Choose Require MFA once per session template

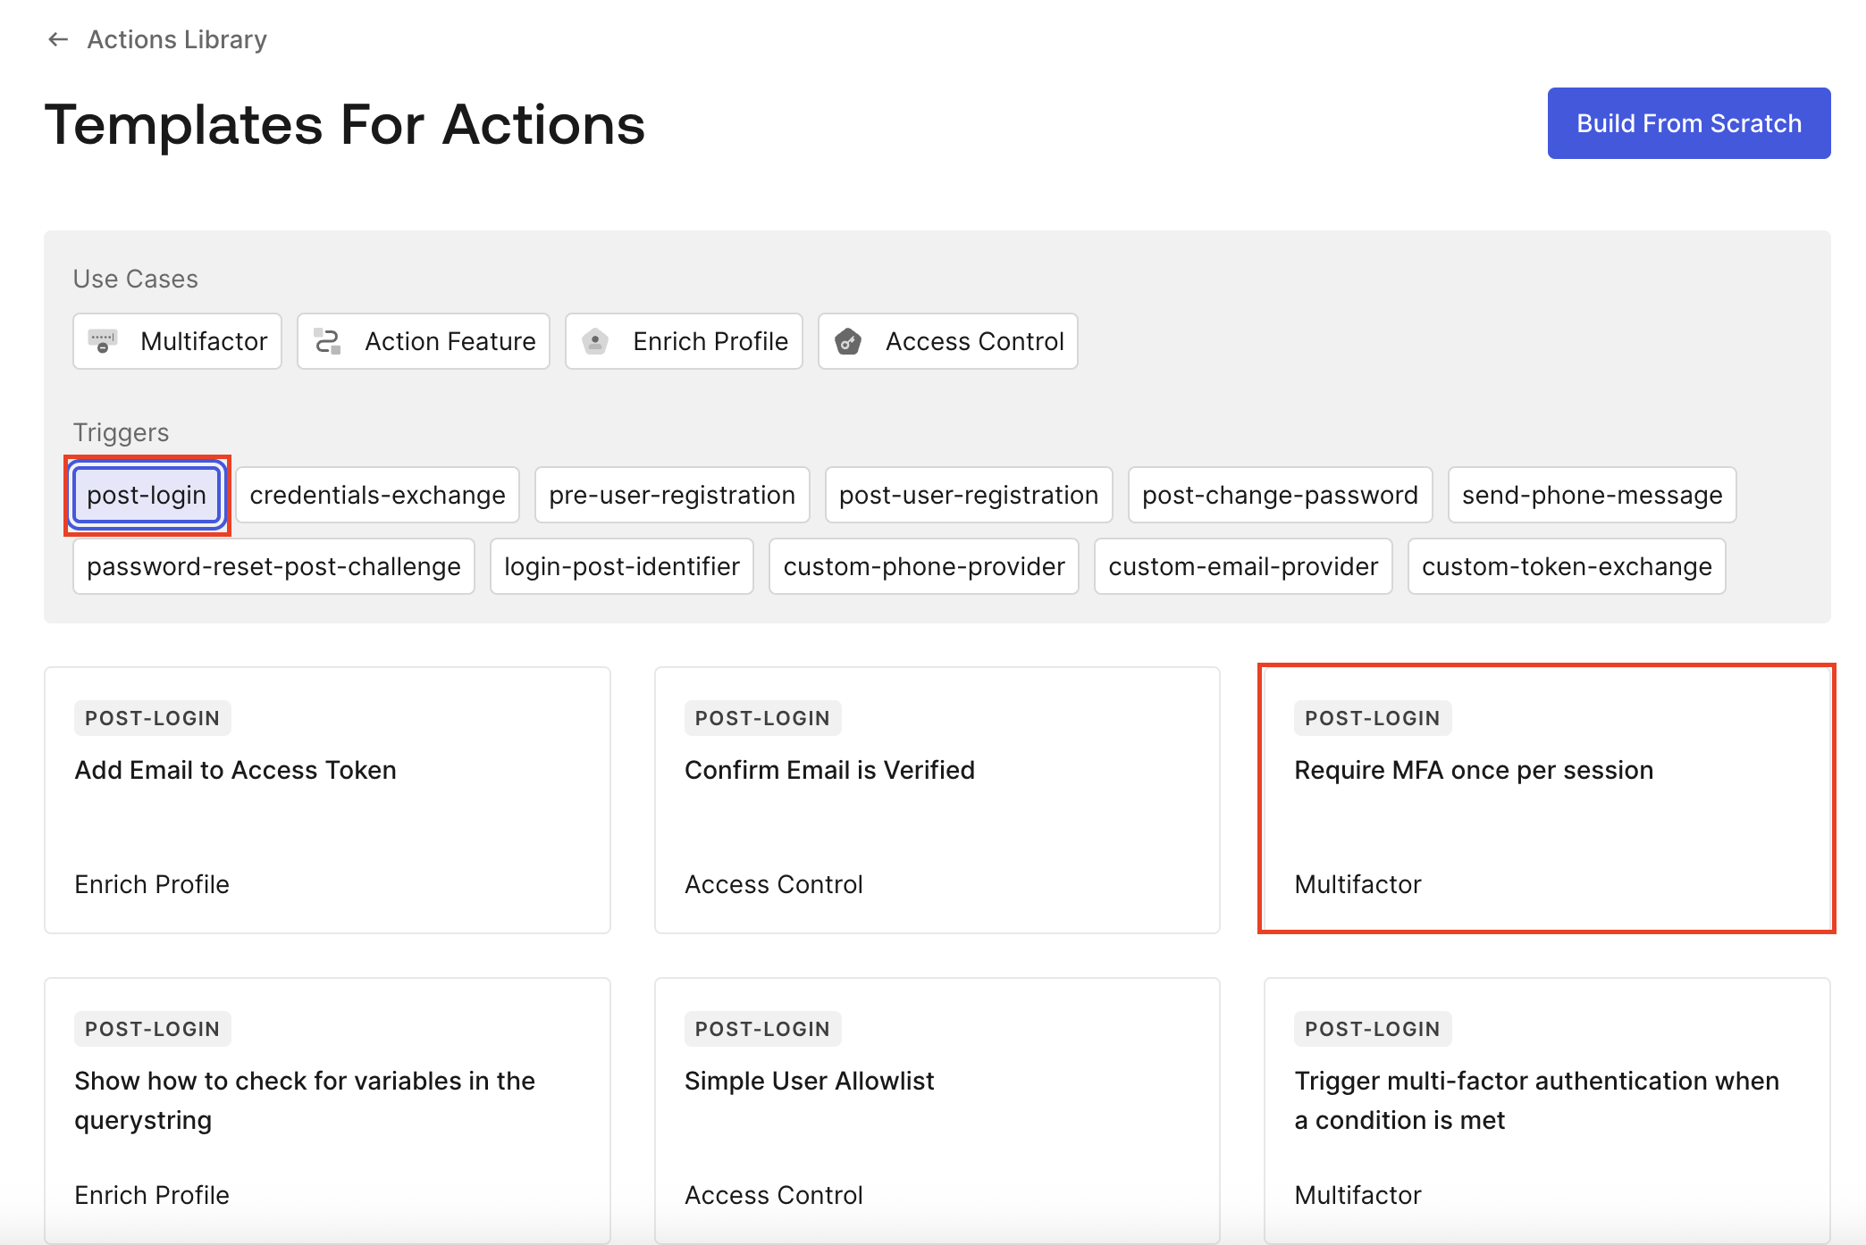(1546, 799)
